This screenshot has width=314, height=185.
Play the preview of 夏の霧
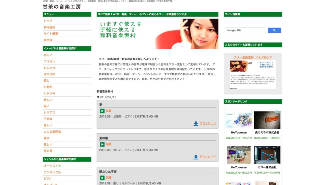point(102,144)
